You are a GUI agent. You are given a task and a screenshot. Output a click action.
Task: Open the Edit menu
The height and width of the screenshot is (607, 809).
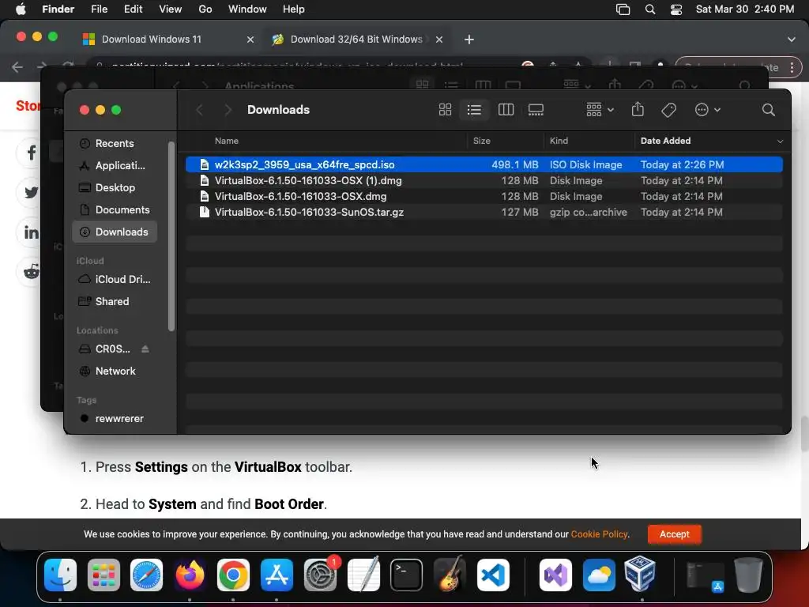133,9
